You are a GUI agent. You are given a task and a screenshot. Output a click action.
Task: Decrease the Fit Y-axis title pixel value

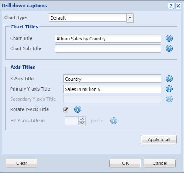pos(82,123)
